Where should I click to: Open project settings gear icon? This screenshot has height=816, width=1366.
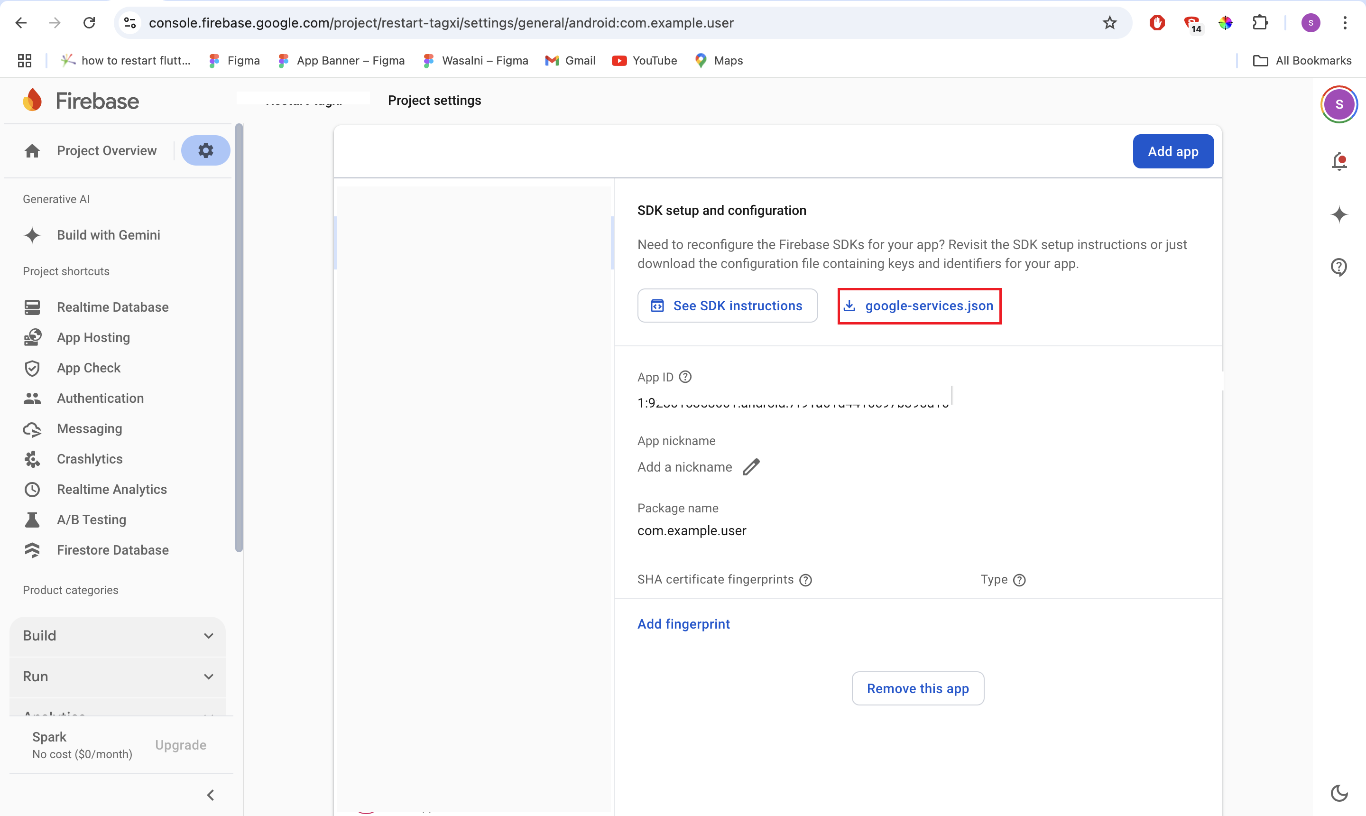[x=205, y=150]
